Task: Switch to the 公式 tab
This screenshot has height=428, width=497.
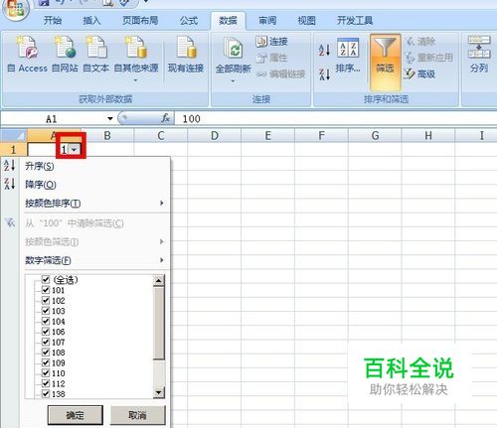Action: tap(189, 21)
